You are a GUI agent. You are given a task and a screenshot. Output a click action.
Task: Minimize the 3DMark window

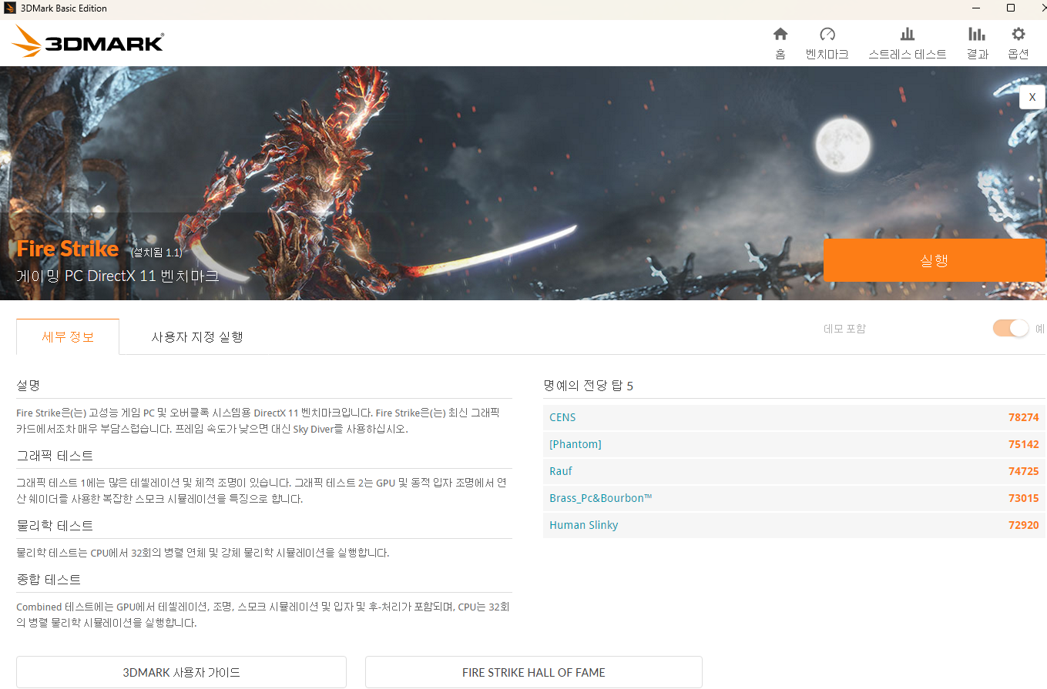click(x=975, y=8)
